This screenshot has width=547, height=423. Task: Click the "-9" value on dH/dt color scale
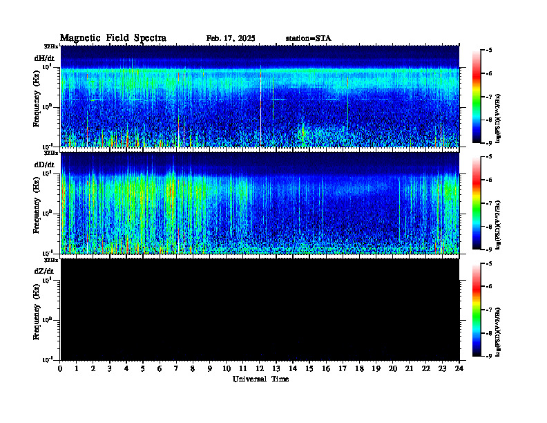tap(489, 143)
